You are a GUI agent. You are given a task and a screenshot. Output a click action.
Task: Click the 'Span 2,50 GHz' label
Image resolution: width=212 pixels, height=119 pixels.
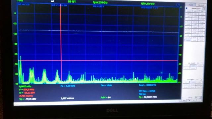coord(100,2)
